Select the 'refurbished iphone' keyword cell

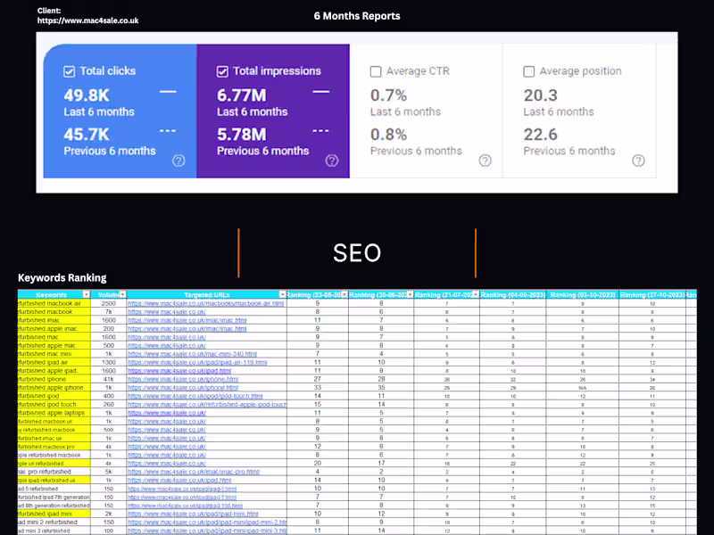point(54,380)
